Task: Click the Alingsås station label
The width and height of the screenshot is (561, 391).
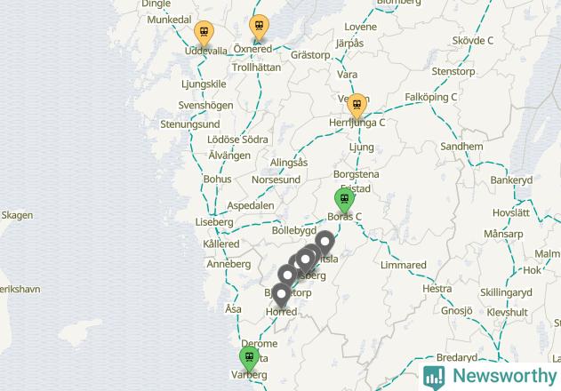Action: pyautogui.click(x=289, y=163)
